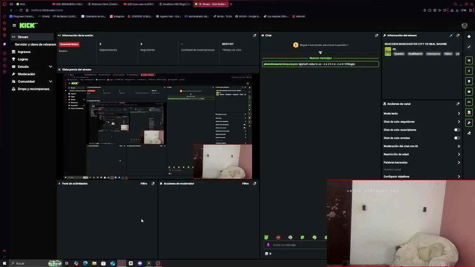Pop out the Acciones de moderador panel
475x267 pixels.
tap(255, 184)
